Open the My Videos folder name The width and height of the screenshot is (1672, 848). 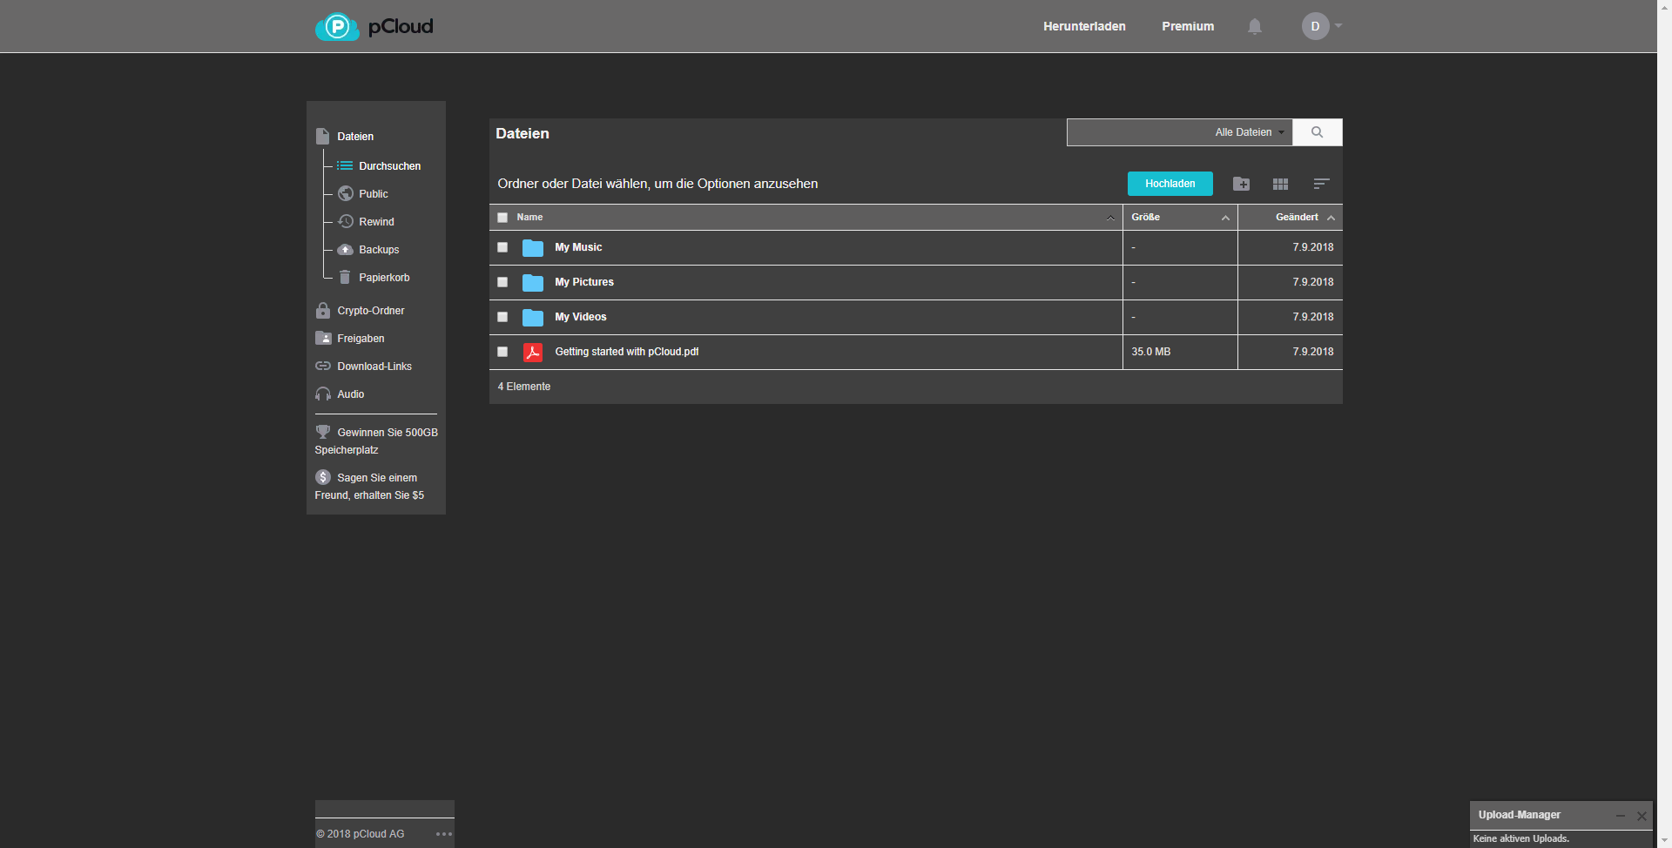coord(581,317)
